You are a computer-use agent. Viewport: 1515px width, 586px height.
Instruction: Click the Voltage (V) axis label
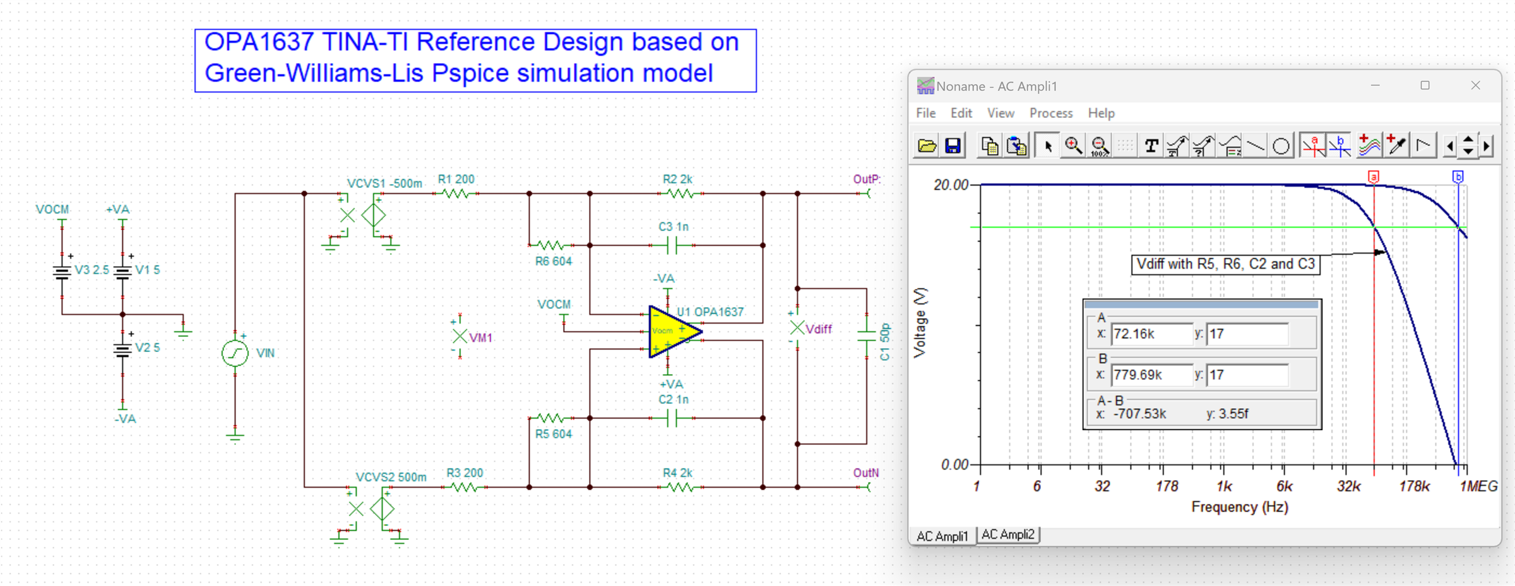coord(920,323)
